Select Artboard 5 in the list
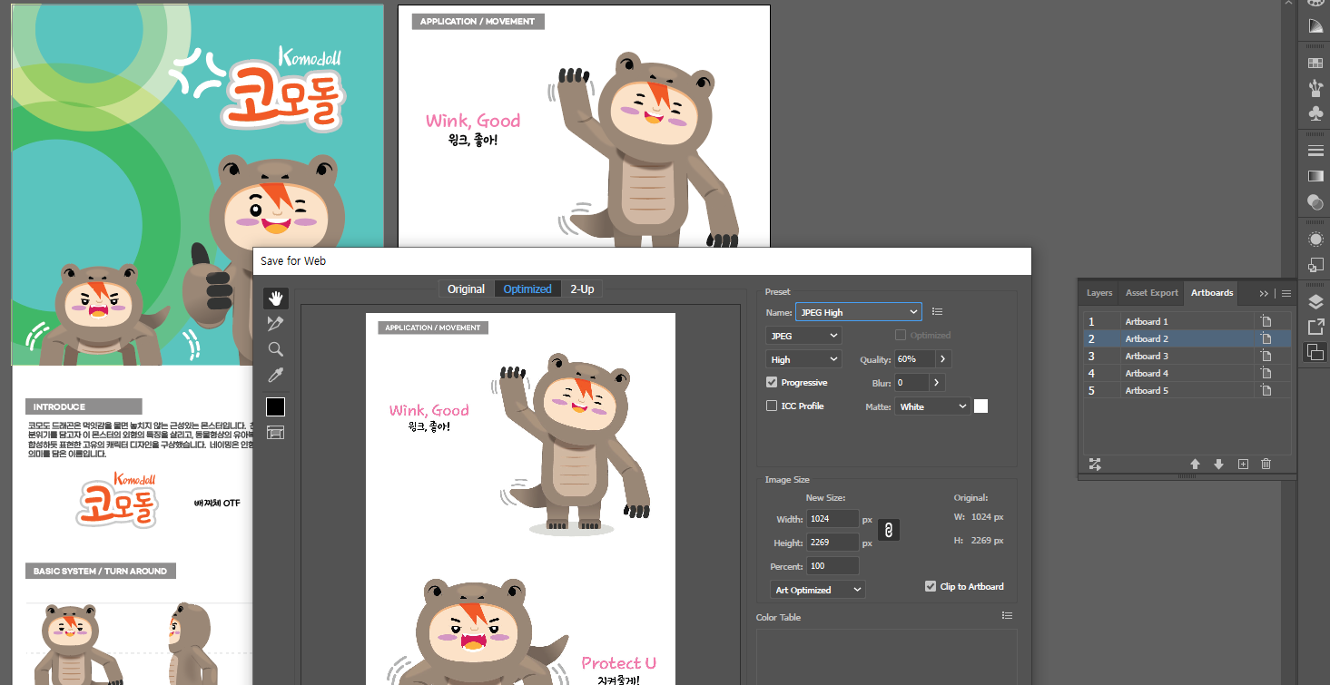Screen dimensions: 1330x685 point(1187,390)
